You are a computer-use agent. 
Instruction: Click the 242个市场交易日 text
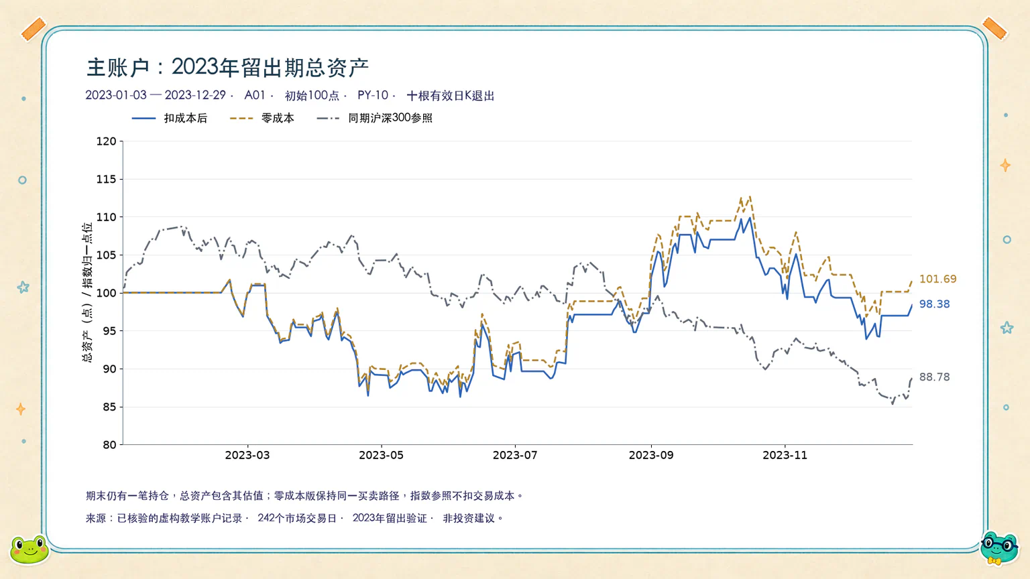[297, 518]
